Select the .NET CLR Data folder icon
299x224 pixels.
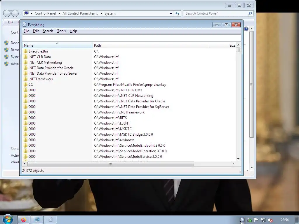coord(26,57)
